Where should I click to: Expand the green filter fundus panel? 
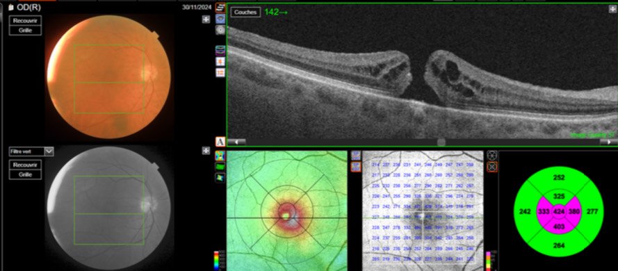pyautogui.click(x=206, y=151)
